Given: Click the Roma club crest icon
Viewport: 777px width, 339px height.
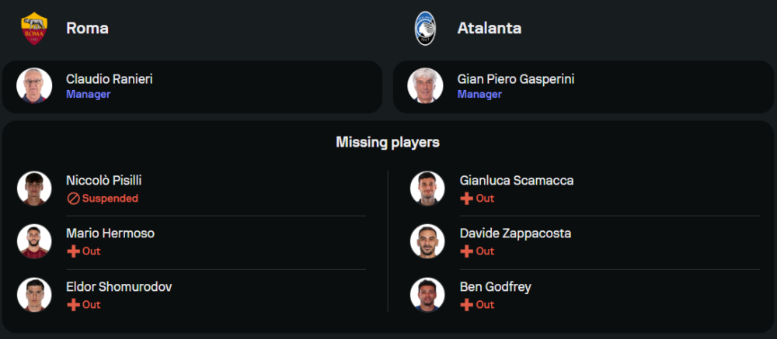Looking at the screenshot, I should click(33, 29).
